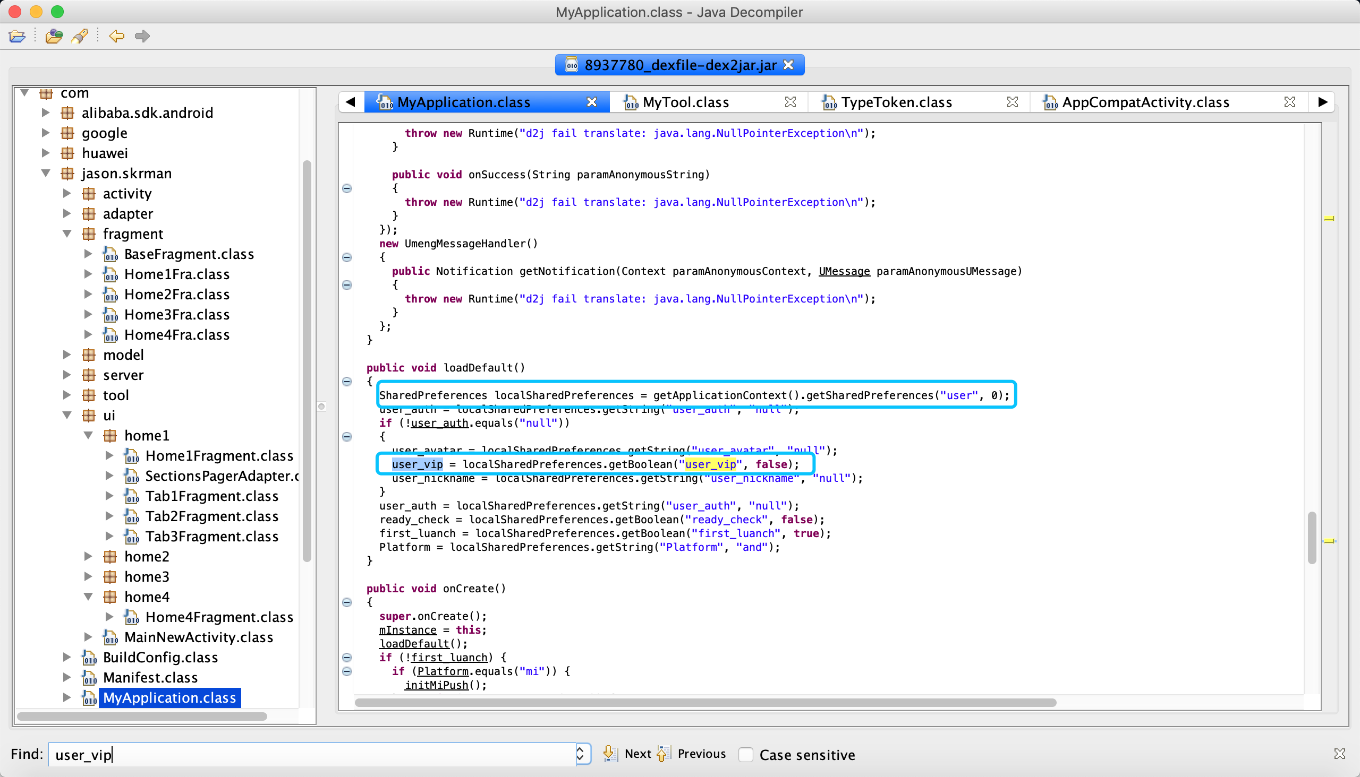Close the AppCompatActivity.class tab

(1290, 102)
